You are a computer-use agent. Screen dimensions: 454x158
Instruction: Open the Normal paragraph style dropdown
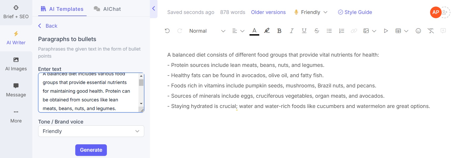tap(207, 31)
